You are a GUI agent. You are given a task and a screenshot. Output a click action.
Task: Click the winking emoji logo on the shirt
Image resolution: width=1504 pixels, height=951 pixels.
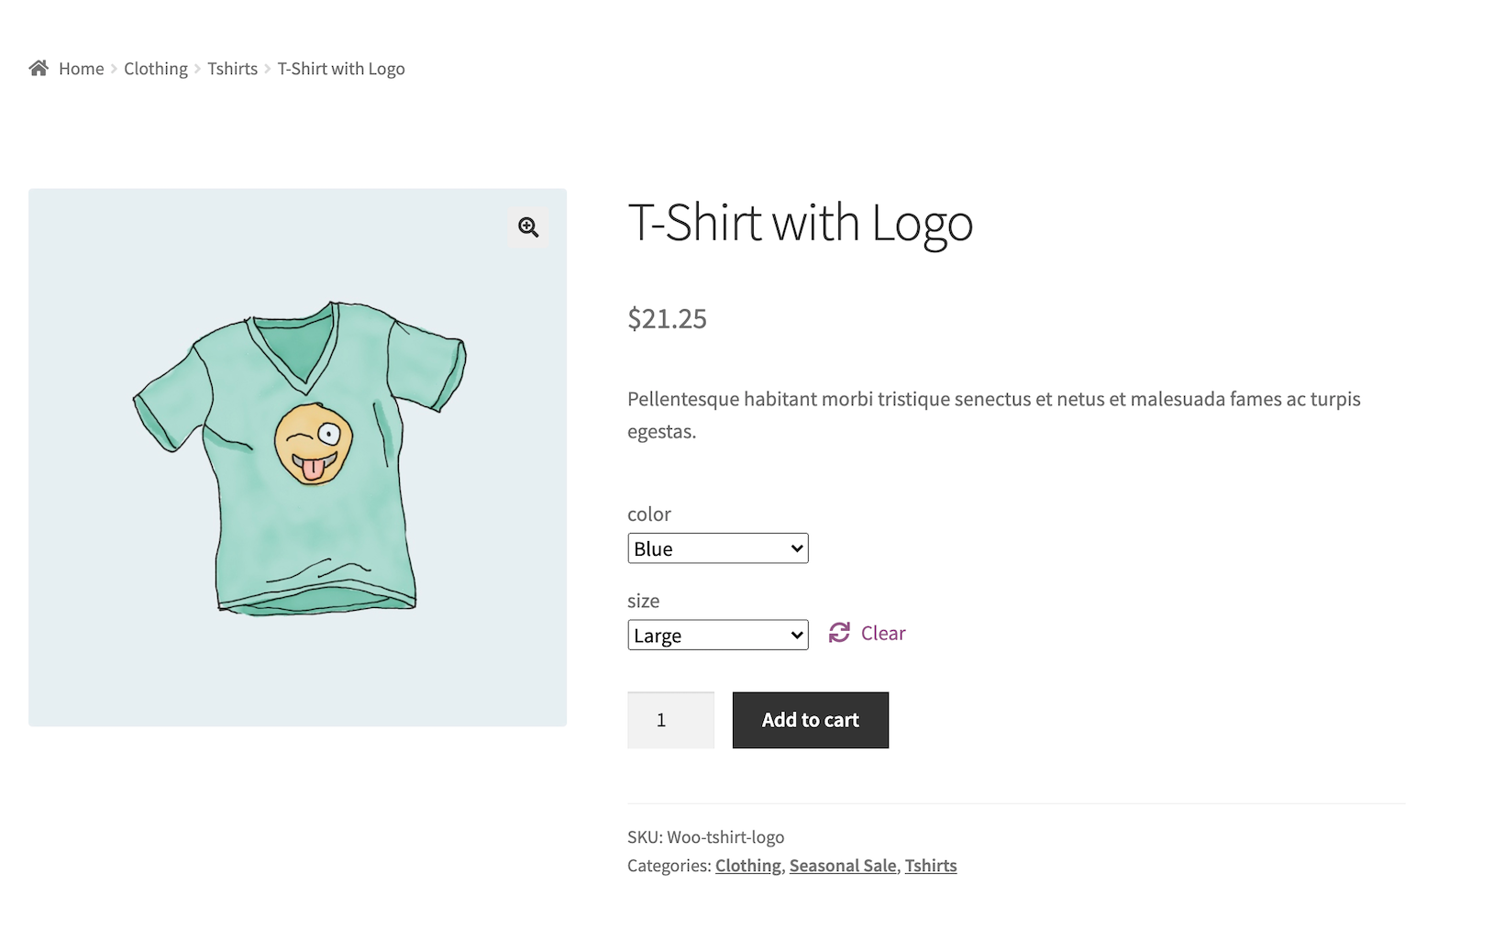point(314,444)
